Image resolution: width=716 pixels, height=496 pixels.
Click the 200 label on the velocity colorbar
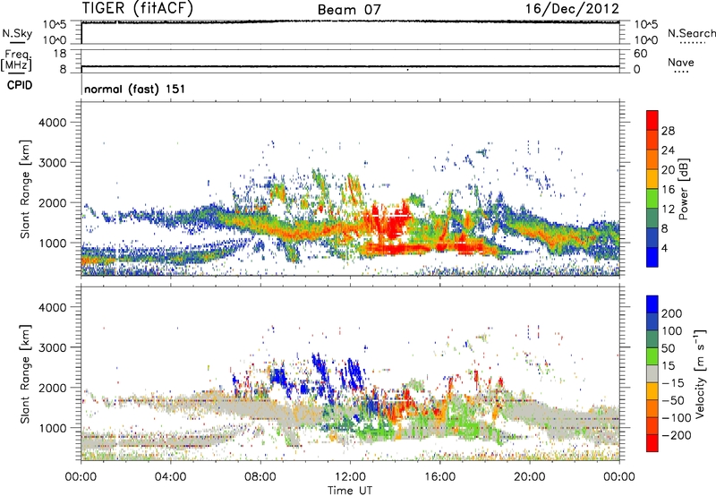pos(672,313)
